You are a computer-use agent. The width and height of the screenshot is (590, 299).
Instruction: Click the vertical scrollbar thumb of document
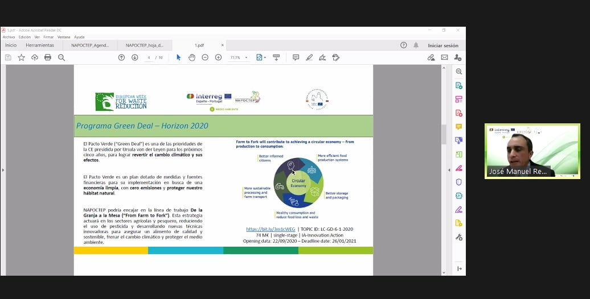444,134
